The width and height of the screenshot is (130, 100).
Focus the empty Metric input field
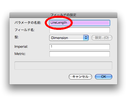click(x=79, y=54)
